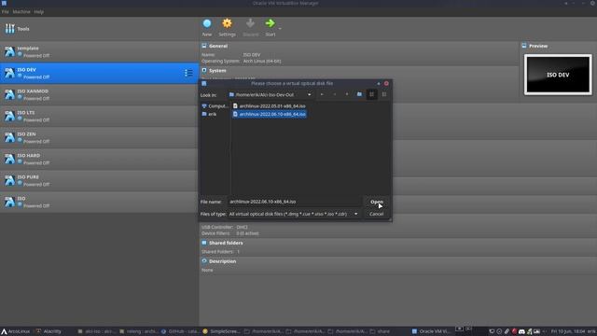597x336 pixels.
Task: Click the Discord tray icon
Action: 521,331
